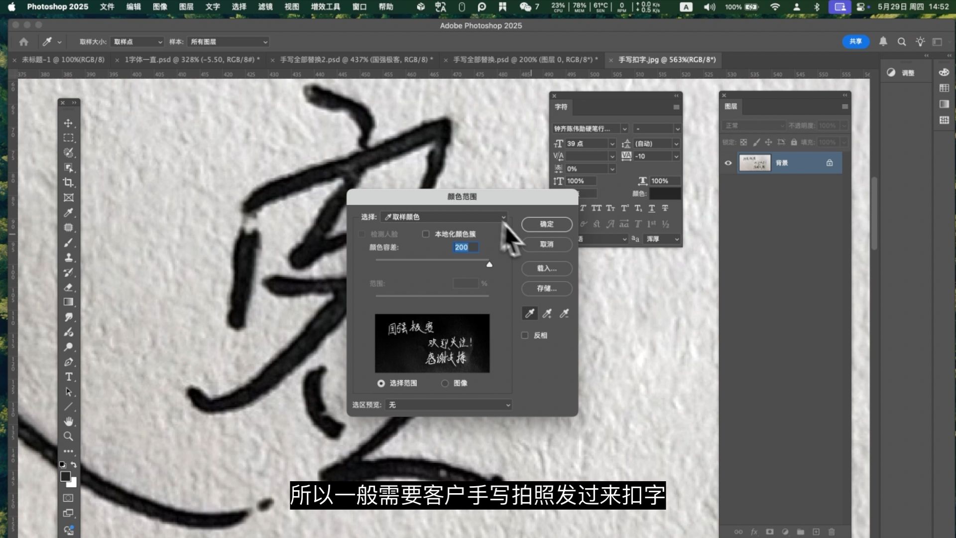Open the macOS Wi-Fi status icon
Screen dimensions: 956x538
pos(775,7)
